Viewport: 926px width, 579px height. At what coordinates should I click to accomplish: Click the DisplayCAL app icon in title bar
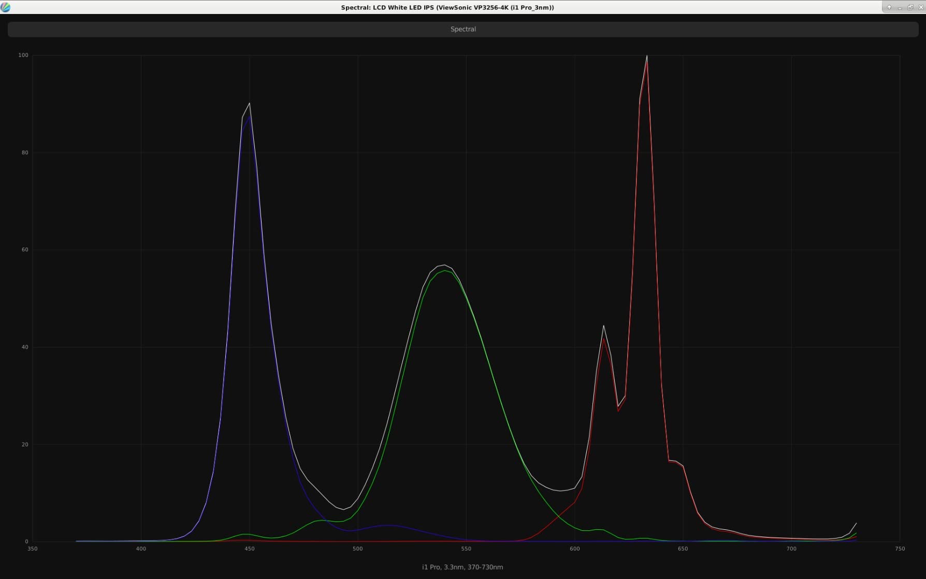(x=6, y=7)
